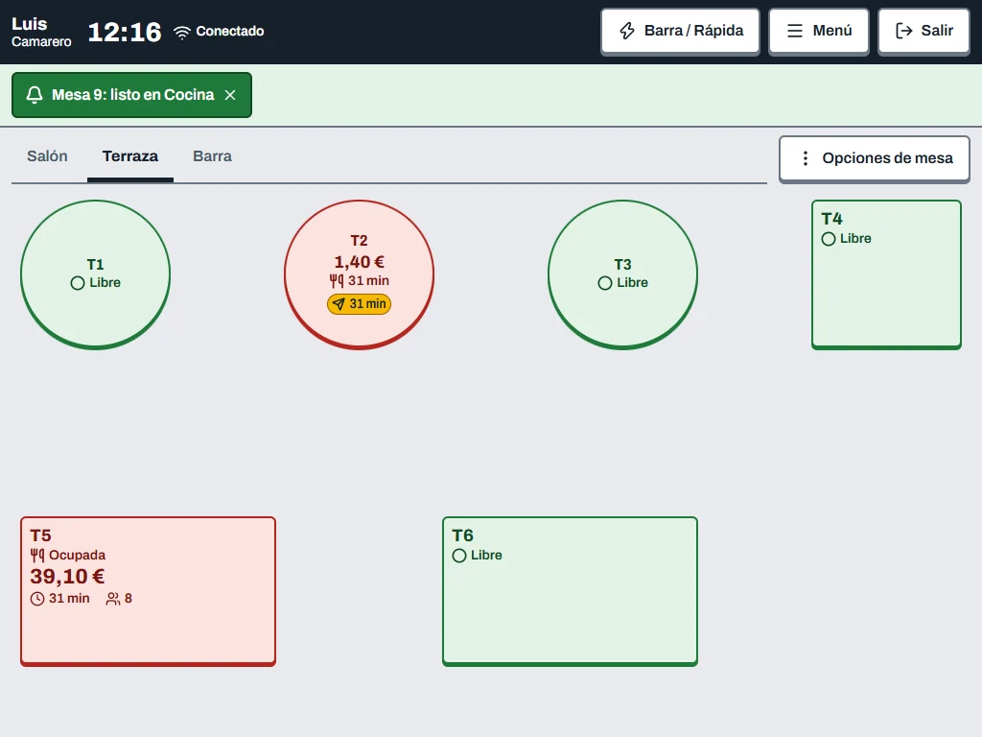This screenshot has width=982, height=737.
Task: Click the logout arrow icon in Salir
Action: coord(903,31)
